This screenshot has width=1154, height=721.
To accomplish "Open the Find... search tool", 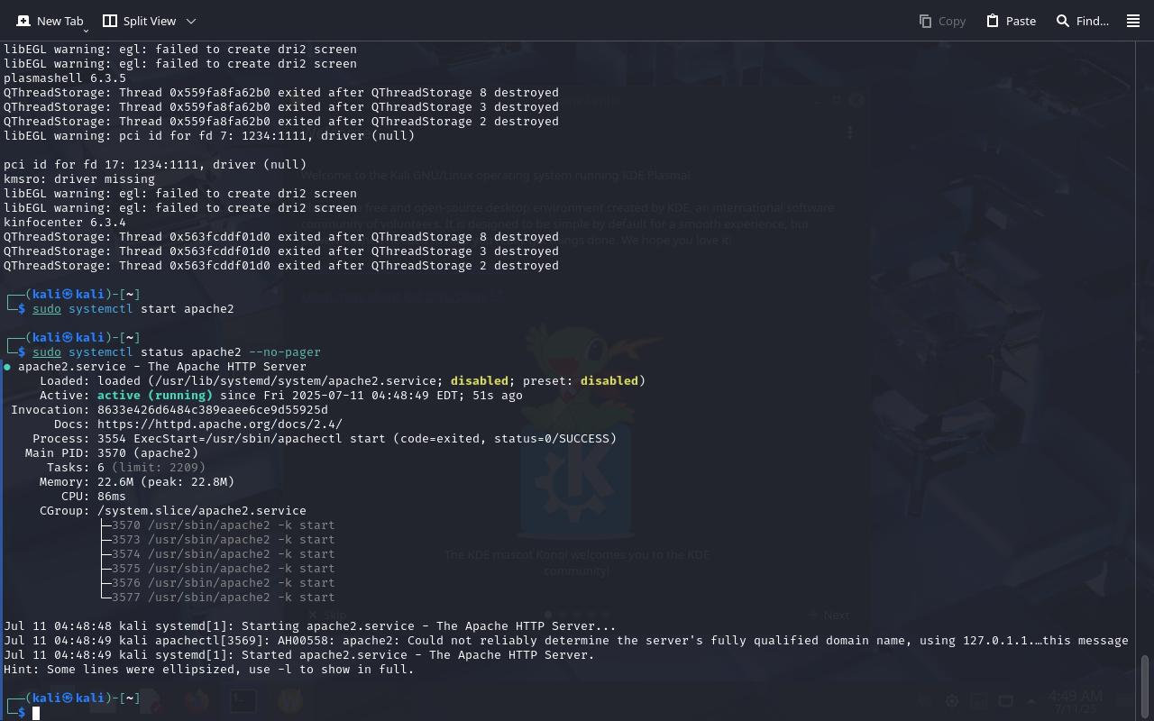I will 1082,21.
